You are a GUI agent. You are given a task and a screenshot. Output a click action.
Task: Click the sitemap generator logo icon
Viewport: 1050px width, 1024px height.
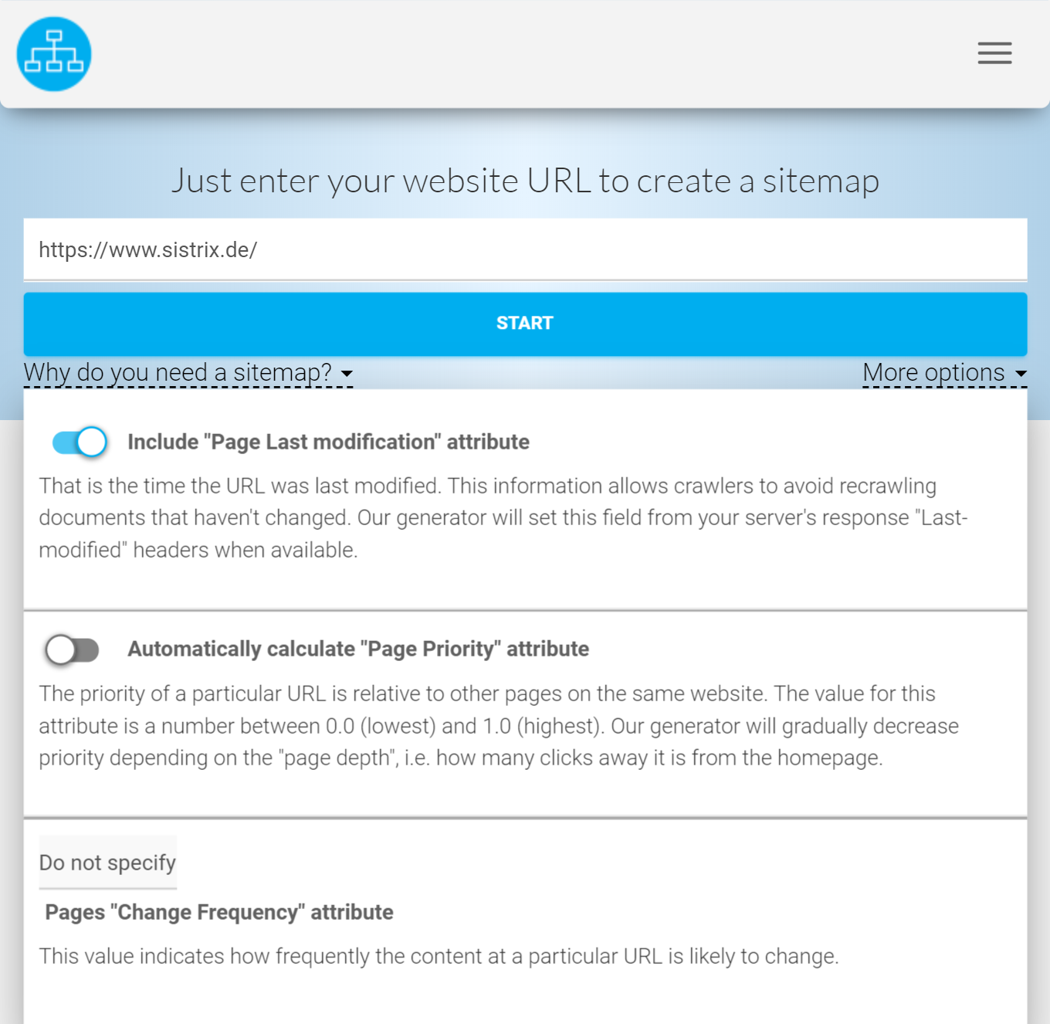[x=54, y=54]
